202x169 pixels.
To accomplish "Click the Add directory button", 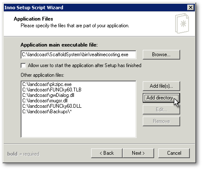I will point(161,98).
